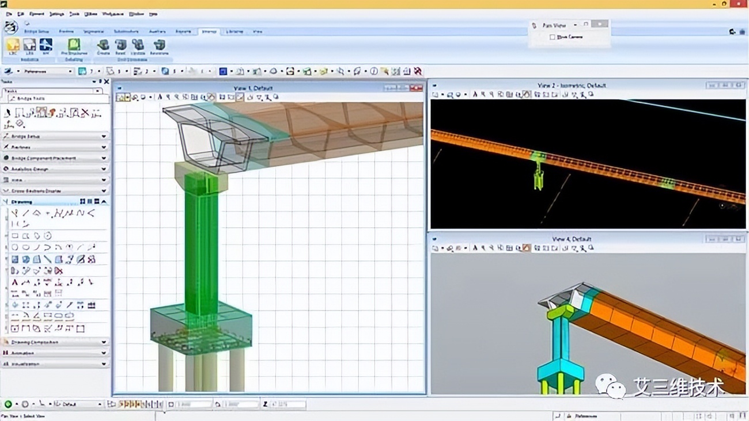Click the View 1, Default title bar
The height and width of the screenshot is (421, 749).
tap(254, 88)
